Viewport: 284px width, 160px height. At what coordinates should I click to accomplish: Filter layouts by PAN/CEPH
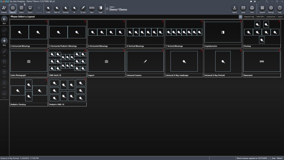[260, 17]
